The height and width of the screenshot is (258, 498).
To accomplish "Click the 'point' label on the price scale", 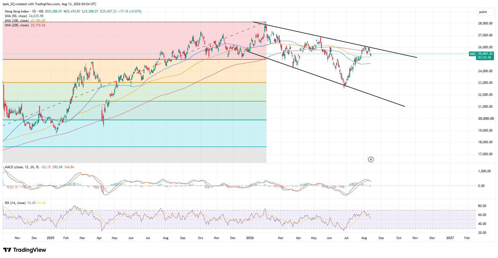I will [x=483, y=12].
